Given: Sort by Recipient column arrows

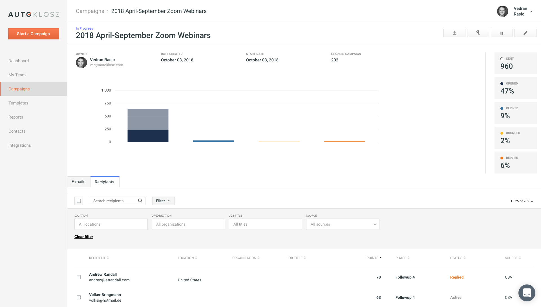Looking at the screenshot, I should pyautogui.click(x=108, y=258).
